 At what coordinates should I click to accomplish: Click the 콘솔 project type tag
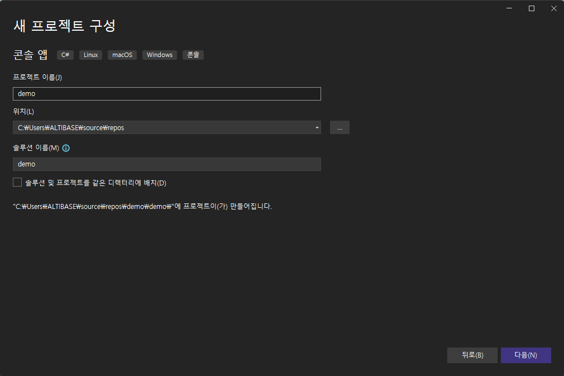(193, 55)
